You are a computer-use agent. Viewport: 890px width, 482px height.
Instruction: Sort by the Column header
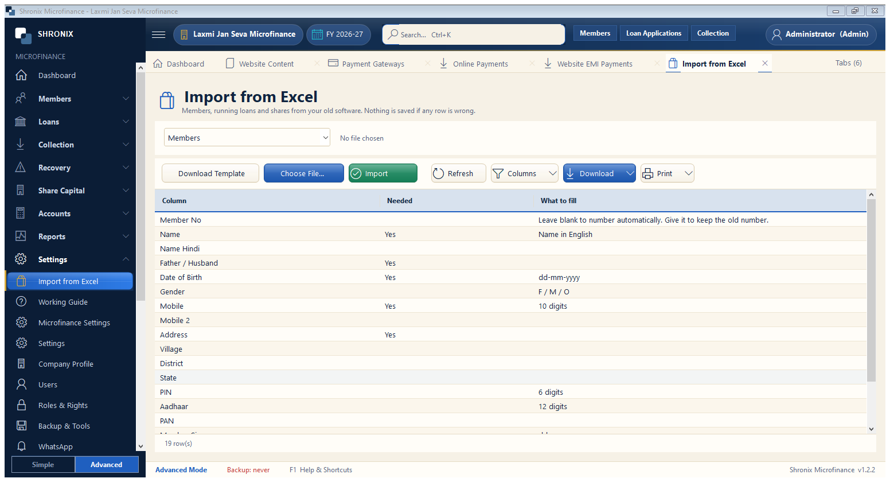pyautogui.click(x=174, y=201)
